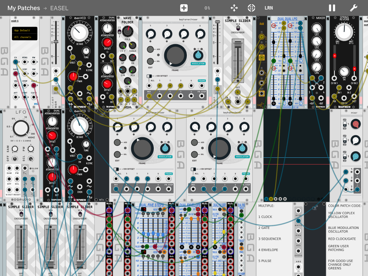The width and height of the screenshot is (368, 276).
Task: Click the Mixer +OUT output jack
Action: coord(312,98)
